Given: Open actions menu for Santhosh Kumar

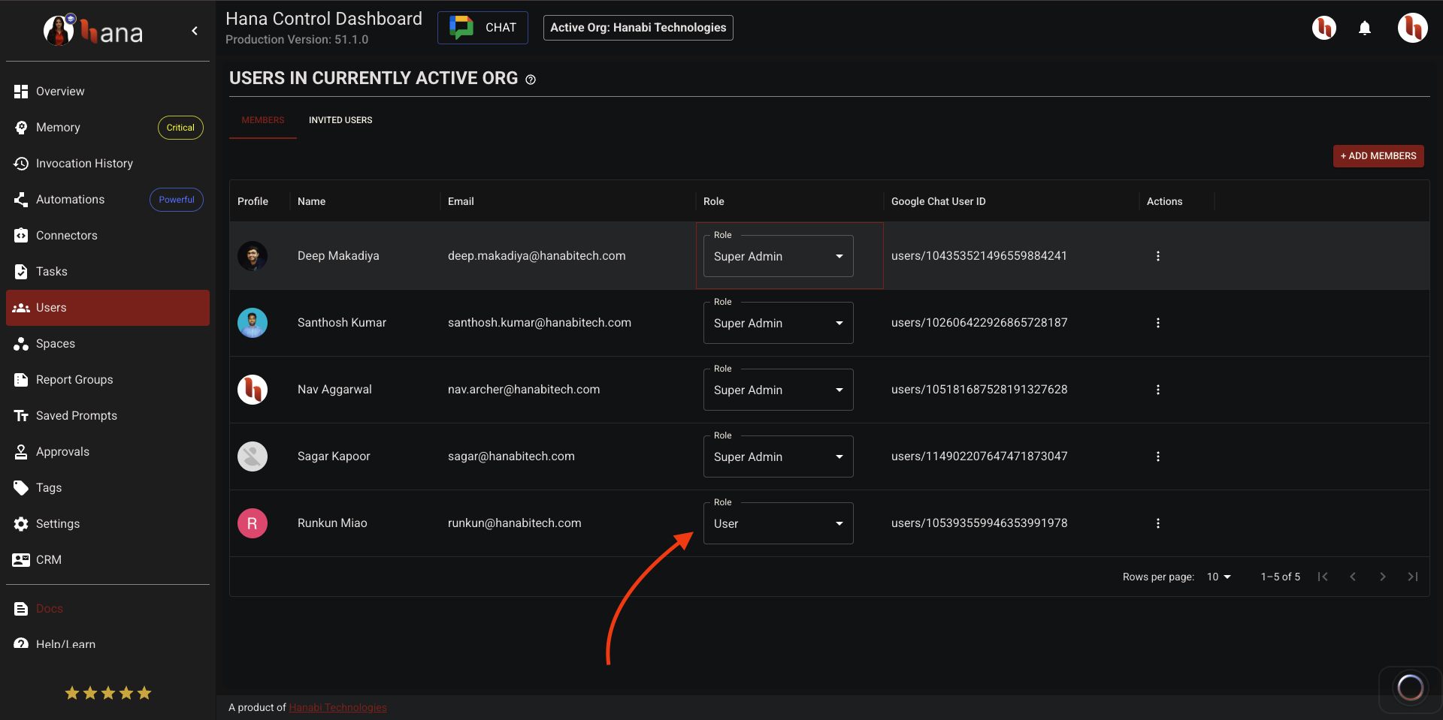Looking at the screenshot, I should click(1158, 323).
